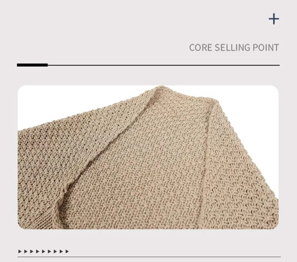The height and width of the screenshot is (262, 297).
Task: Click the dark blue plus icon
Action: 274,19
